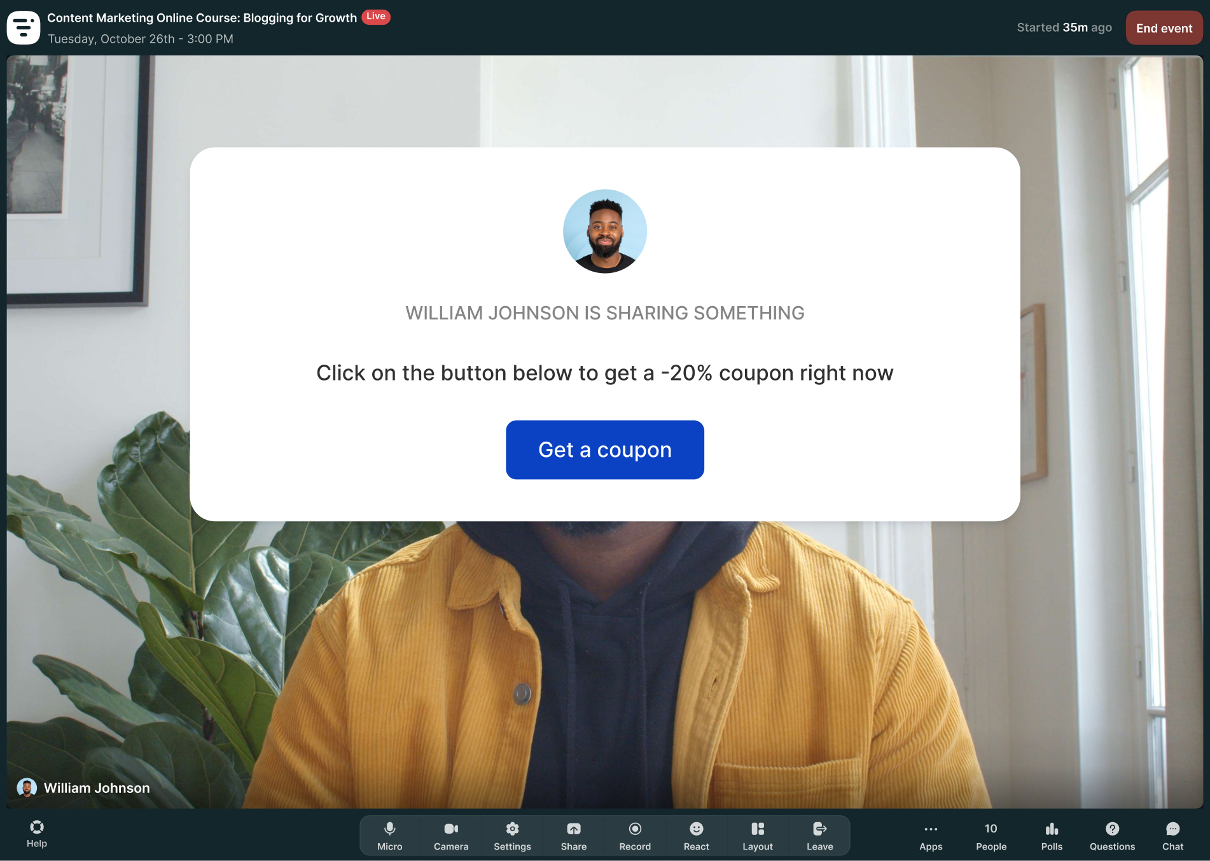Click the date Tuesday, October 26th - 3:00 PM

[x=141, y=39]
